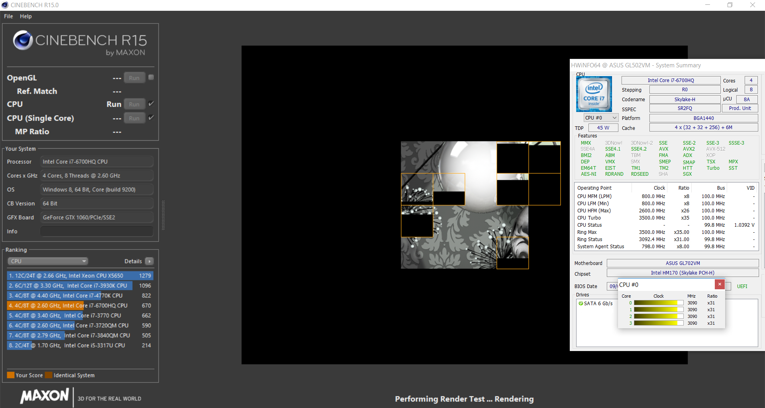
Task: Click the Turbo feature label
Action: pyautogui.click(x=713, y=168)
